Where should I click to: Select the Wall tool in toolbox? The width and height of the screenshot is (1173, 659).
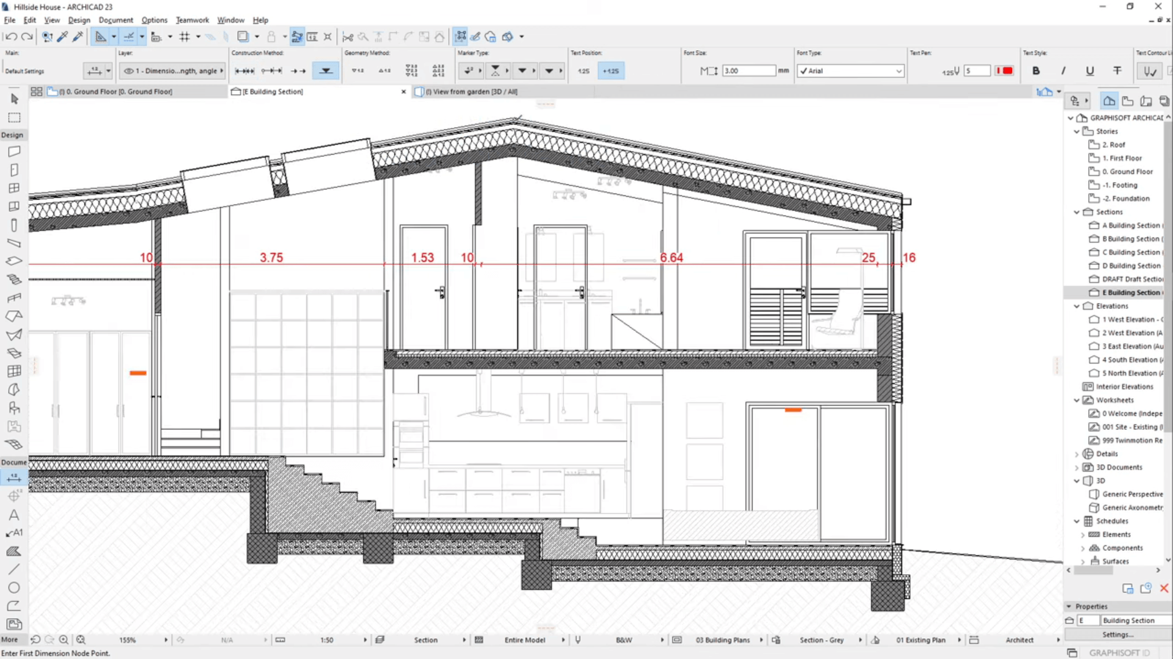coord(14,151)
